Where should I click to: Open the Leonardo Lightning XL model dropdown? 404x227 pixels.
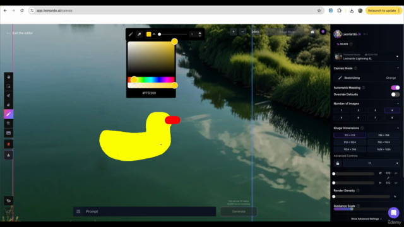click(x=367, y=57)
